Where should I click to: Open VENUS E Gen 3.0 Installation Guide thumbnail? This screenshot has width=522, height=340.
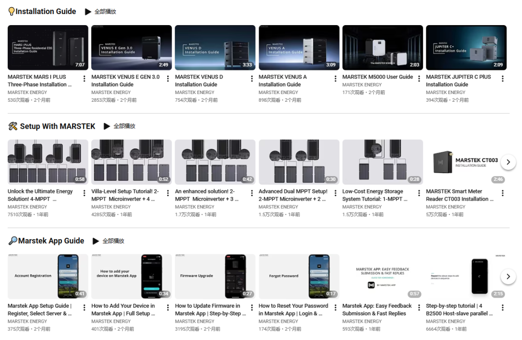click(131, 48)
